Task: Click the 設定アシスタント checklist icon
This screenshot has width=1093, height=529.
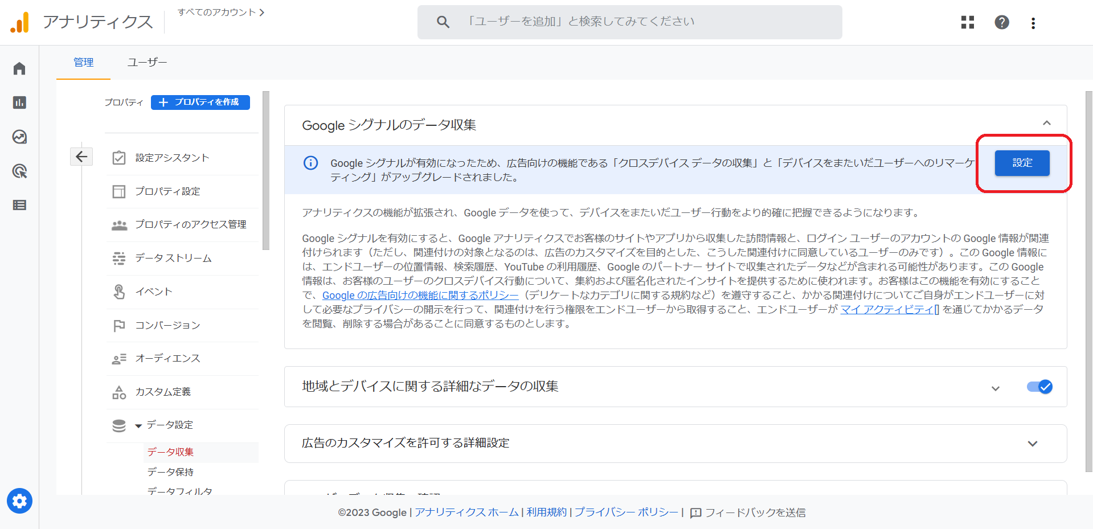Action: pos(119,158)
